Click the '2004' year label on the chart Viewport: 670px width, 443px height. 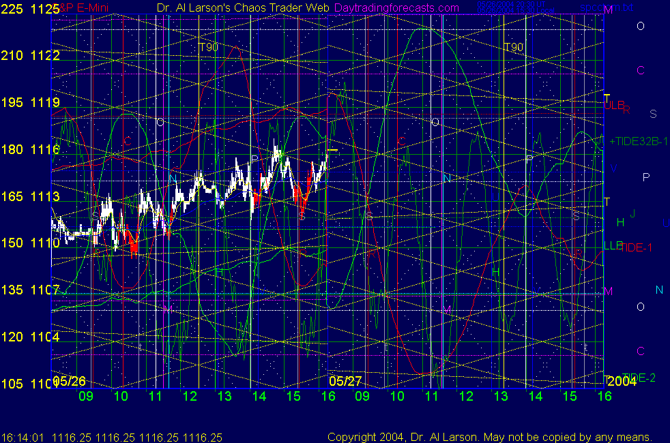pos(622,381)
